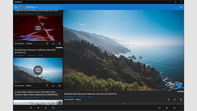Screen dimensions: 197x111
Task: Expand detail pane with up chevron
Action: [123, 103]
